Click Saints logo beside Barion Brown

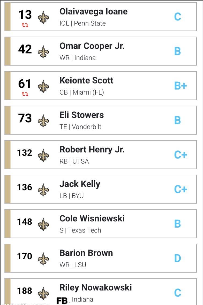pos(43,259)
